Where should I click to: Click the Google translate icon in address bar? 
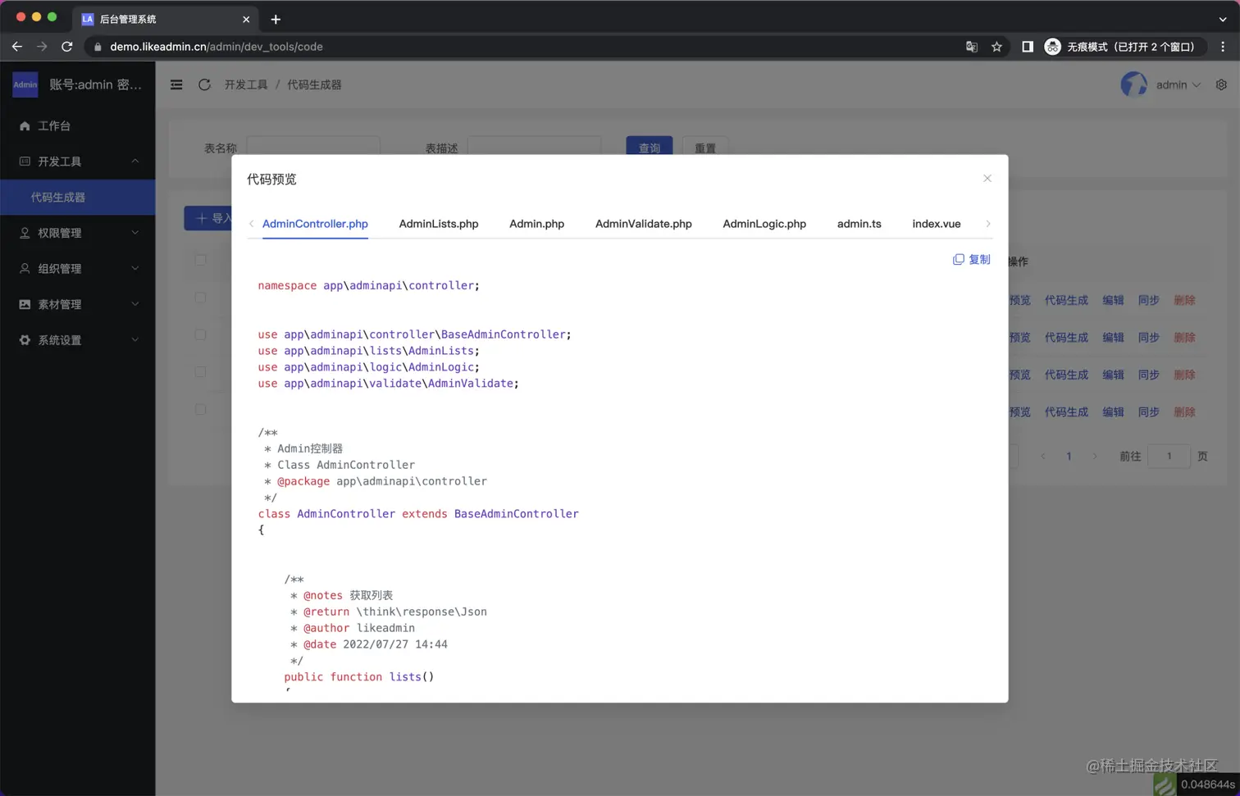[972, 47]
